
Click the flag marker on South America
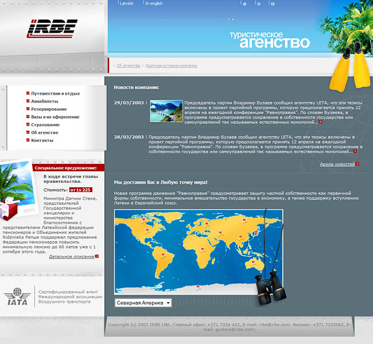(x=162, y=254)
